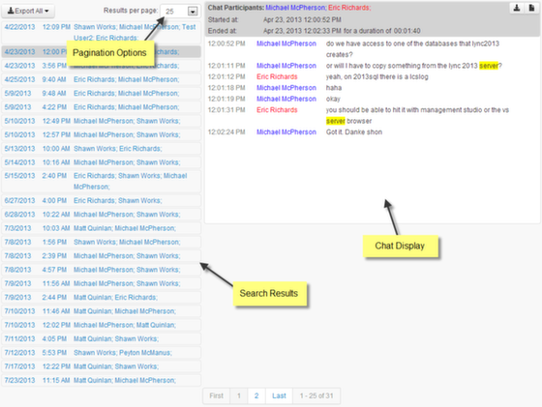Select the 5/13/2013 10:00 AM conversation
Screen dimensions: 542x407
point(102,149)
